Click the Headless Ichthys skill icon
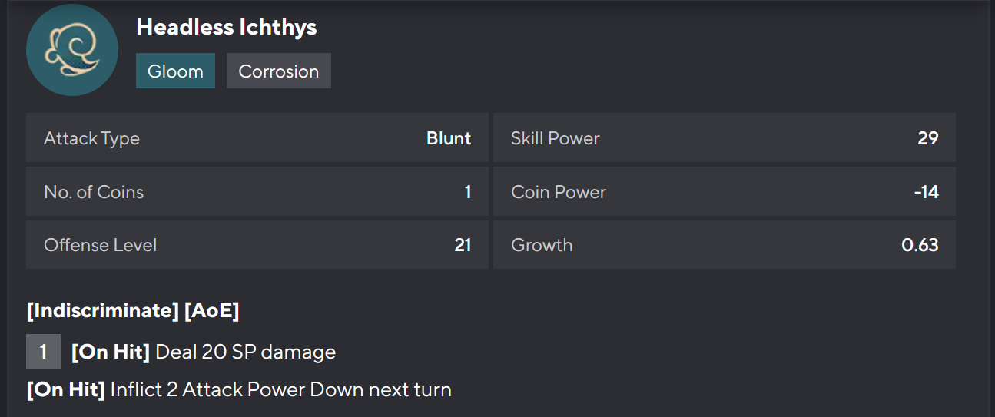The image size is (995, 417). click(72, 50)
